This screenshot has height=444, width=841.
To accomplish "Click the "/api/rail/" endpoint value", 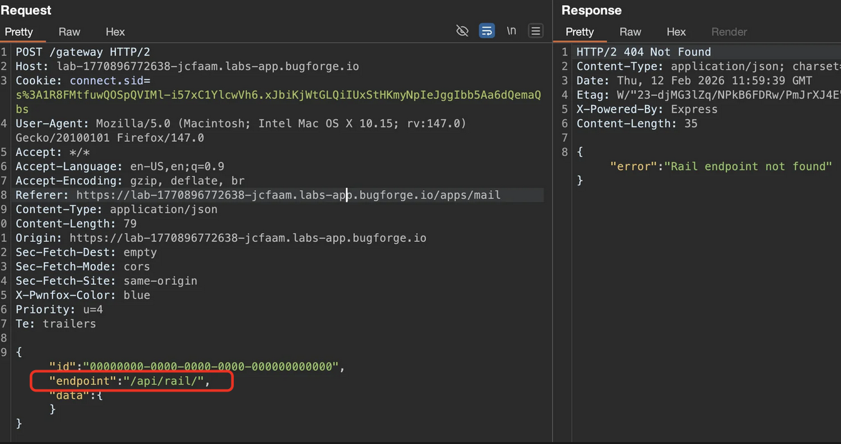I will (164, 381).
